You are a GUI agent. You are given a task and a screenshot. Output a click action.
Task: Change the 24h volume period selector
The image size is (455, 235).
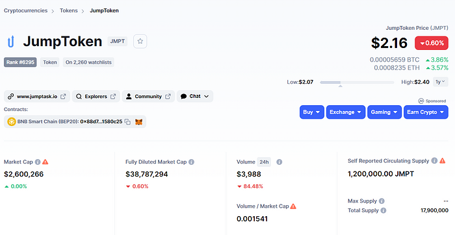pyautogui.click(x=264, y=162)
